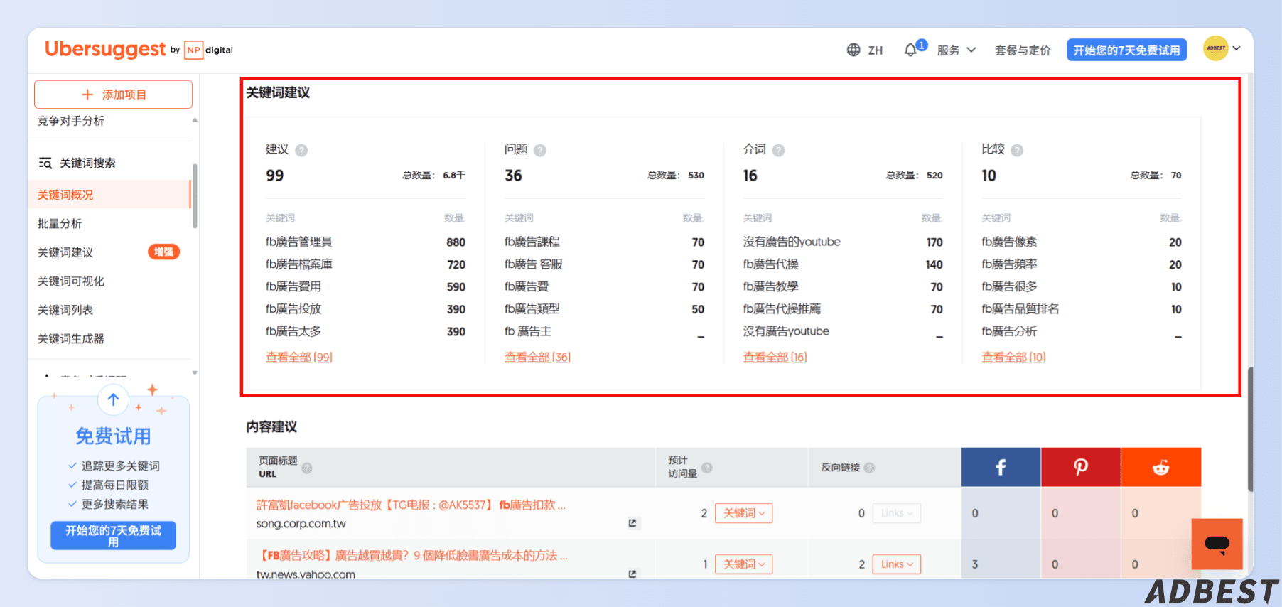This screenshot has height=607, width=1282.
Task: Open 关键词建议 in sidebar
Action: click(x=65, y=252)
